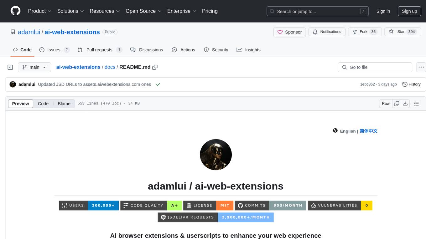This screenshot has height=239, width=426.
Task: Open the Pricing page
Action: [x=210, y=11]
